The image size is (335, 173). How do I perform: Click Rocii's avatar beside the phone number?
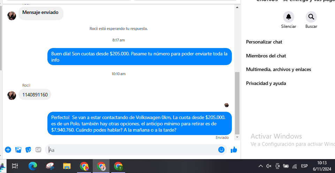(12, 95)
